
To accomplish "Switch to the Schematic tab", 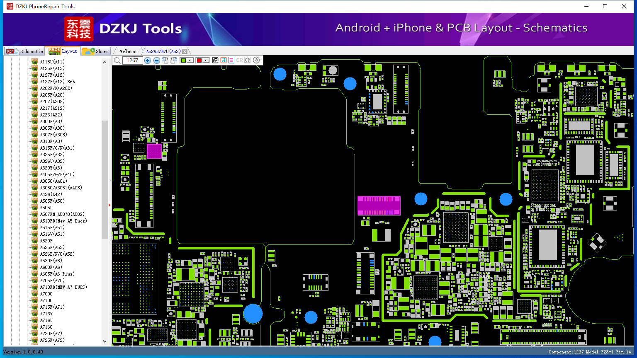I will (x=24, y=51).
